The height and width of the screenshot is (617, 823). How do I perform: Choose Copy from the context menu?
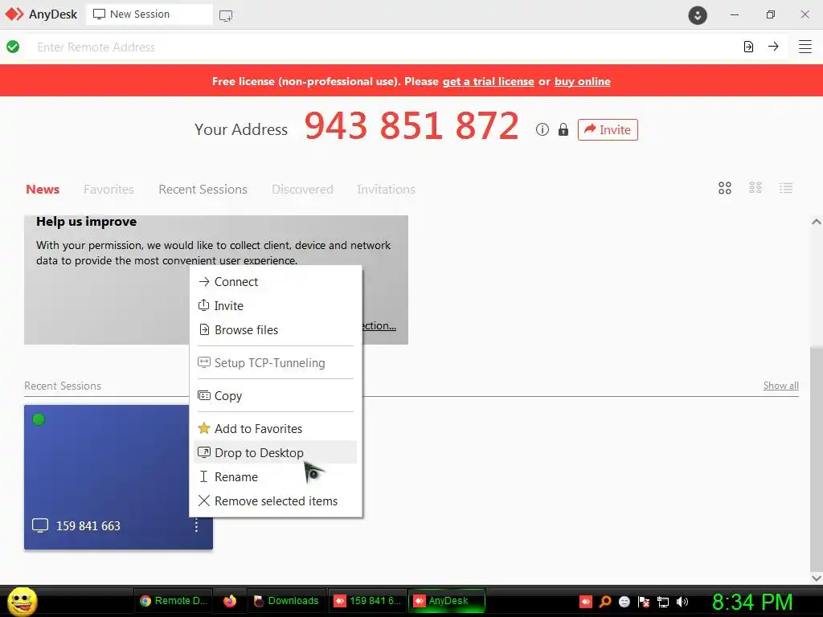point(276,396)
